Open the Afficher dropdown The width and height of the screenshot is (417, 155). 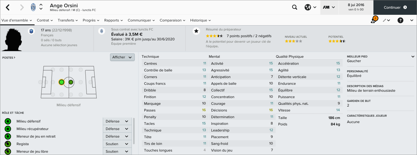[x=122, y=57]
